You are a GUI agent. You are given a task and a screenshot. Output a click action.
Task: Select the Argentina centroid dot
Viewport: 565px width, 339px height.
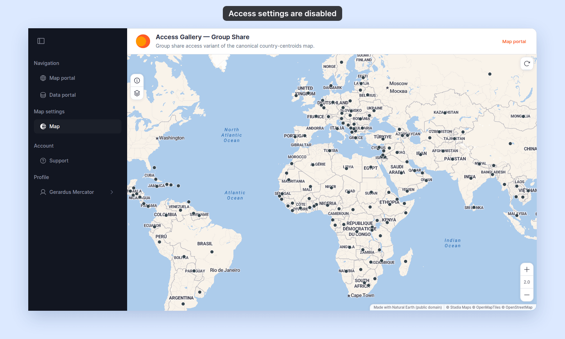click(x=183, y=304)
